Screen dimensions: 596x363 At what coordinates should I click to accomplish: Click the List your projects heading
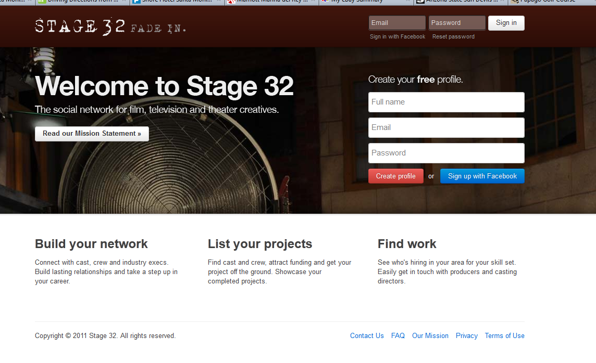click(260, 244)
